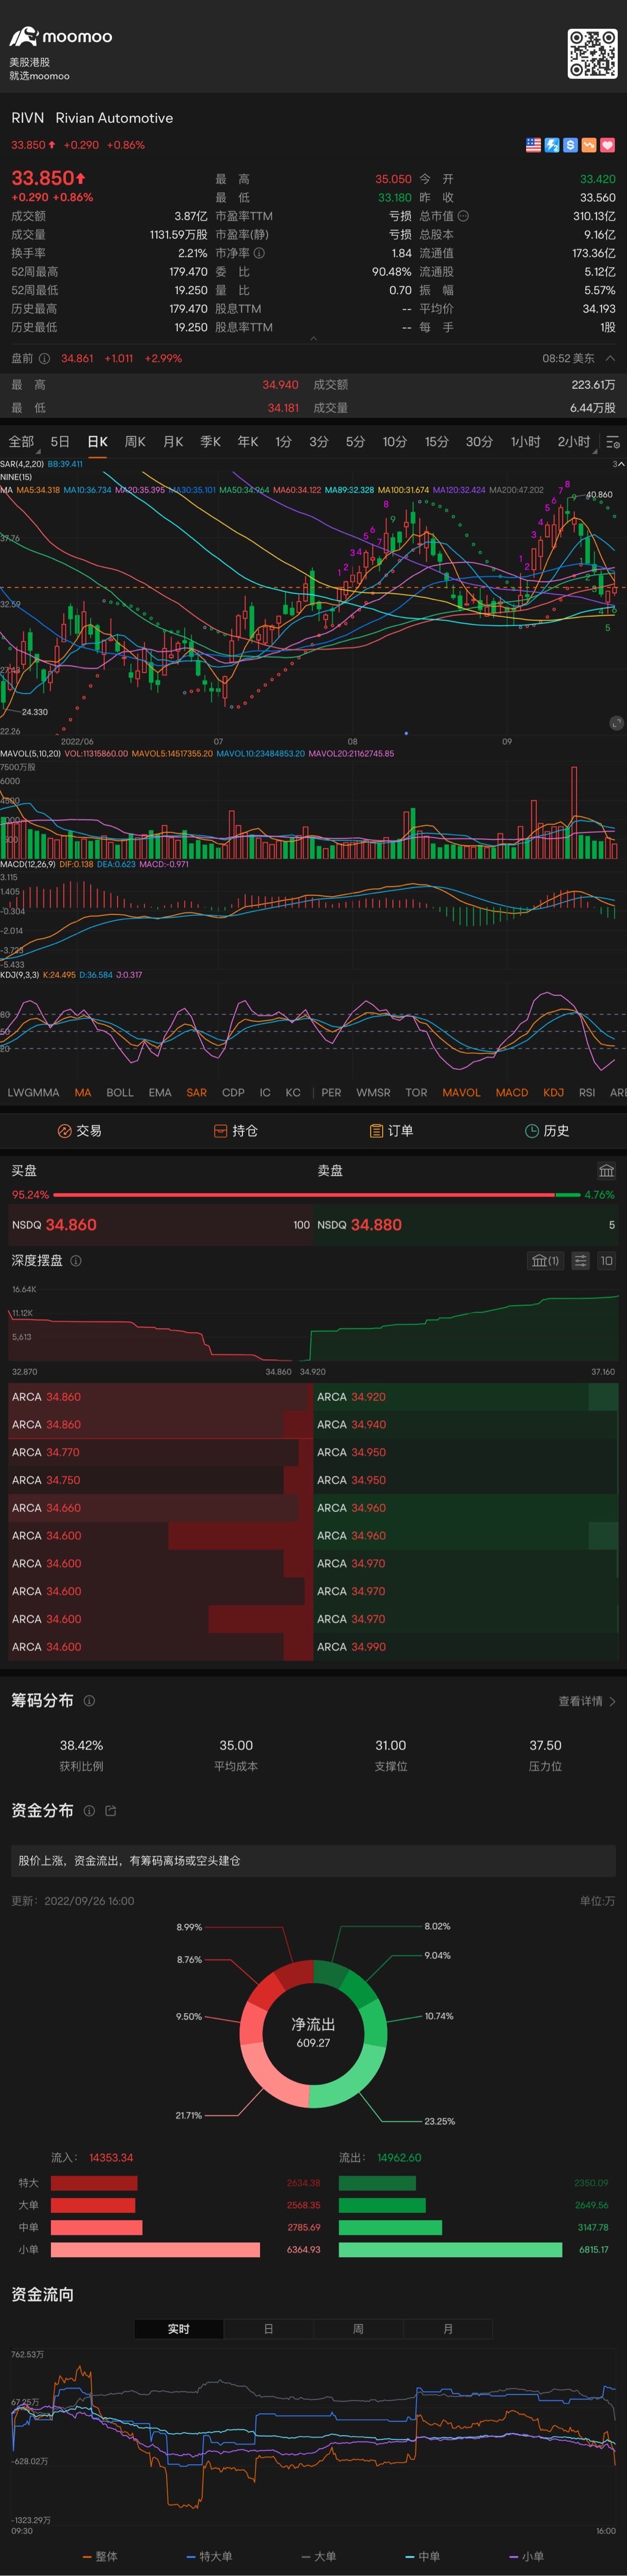627x2576 pixels.
Task: Toggle the EMA indicator
Action: pos(160,1092)
